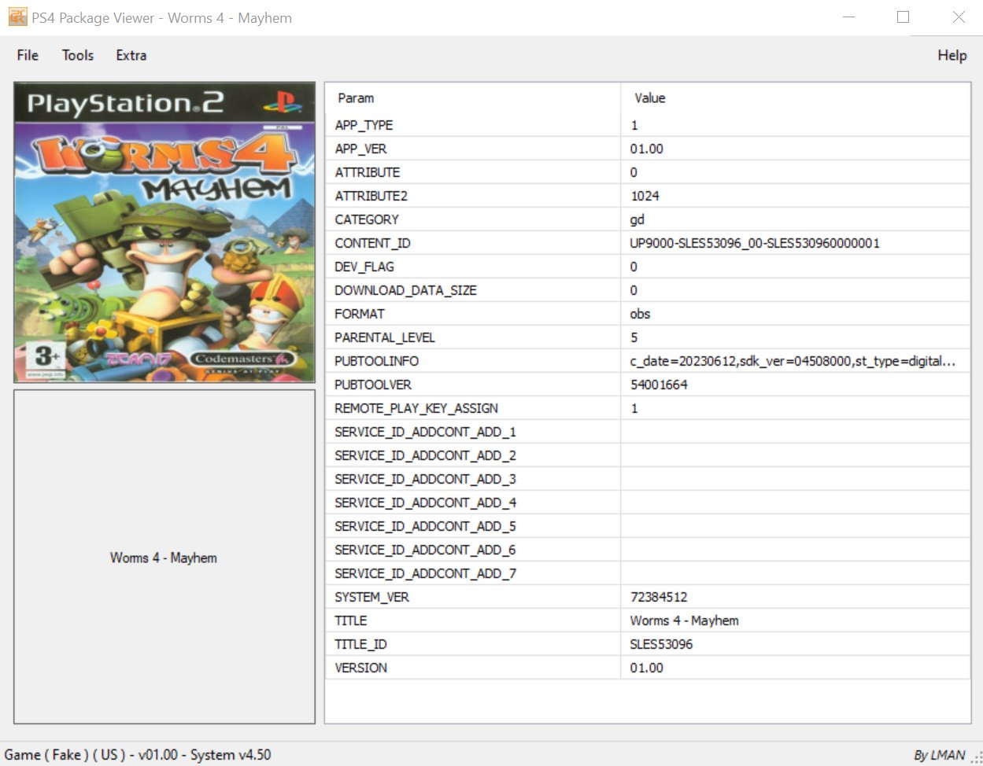Select the CONTENT_ID parameter
The height and width of the screenshot is (766, 983).
[x=372, y=243]
